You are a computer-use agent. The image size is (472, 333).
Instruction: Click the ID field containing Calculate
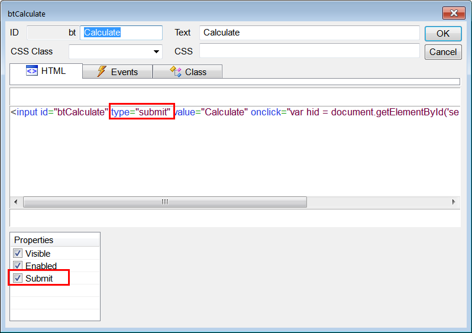[121, 33]
